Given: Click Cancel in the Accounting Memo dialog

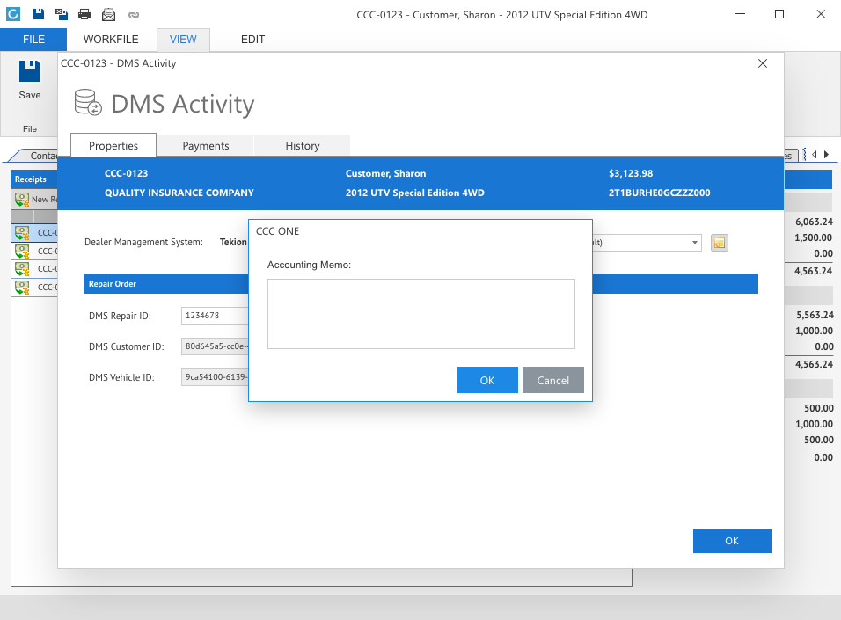Looking at the screenshot, I should (553, 380).
